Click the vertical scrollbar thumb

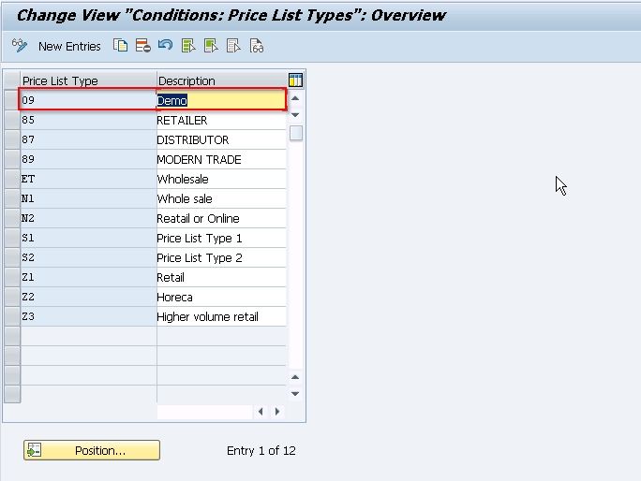click(x=295, y=133)
